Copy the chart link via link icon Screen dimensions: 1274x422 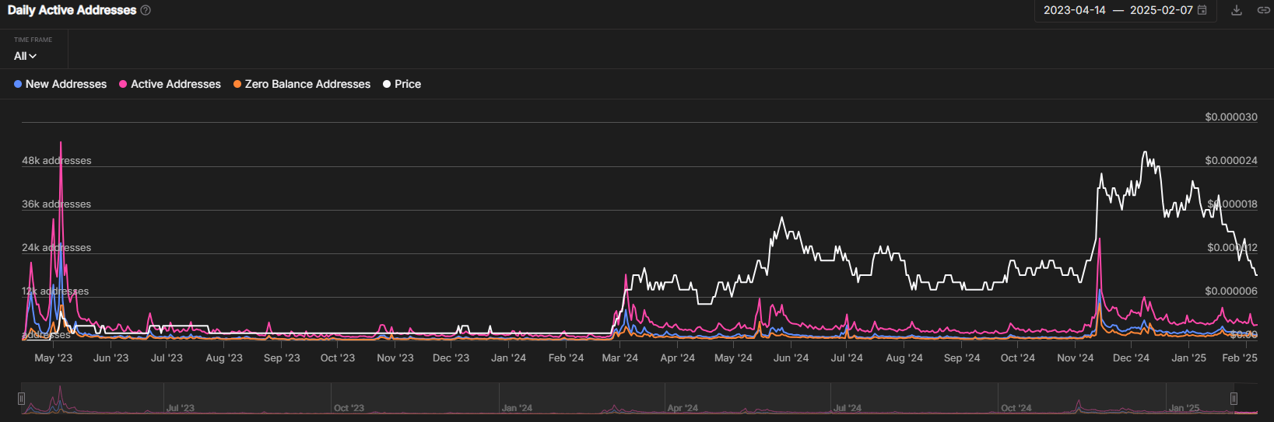click(x=1263, y=10)
